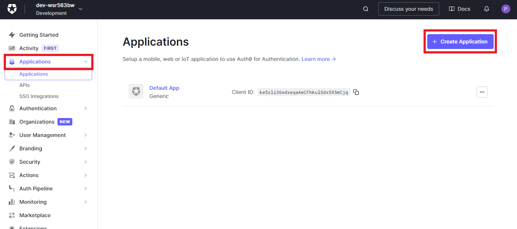The height and width of the screenshot is (229, 517).
Task: Click the Default App shield thumbnail icon
Action: click(x=136, y=91)
